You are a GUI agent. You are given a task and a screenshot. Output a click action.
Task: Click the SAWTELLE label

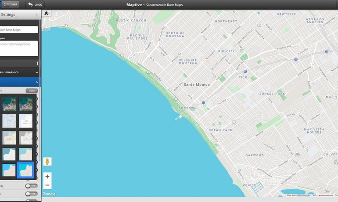[287, 14]
